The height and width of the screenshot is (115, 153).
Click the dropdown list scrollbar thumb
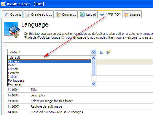click(93, 68)
